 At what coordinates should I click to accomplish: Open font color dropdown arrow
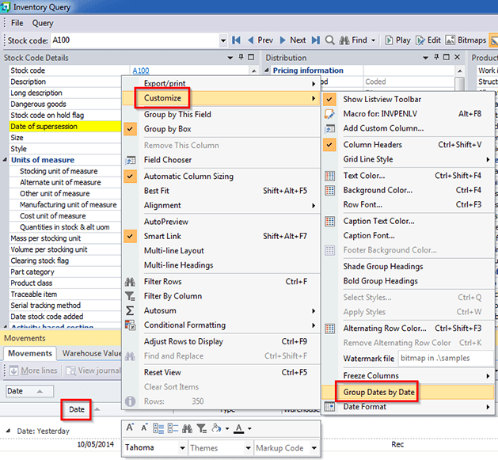(249, 428)
